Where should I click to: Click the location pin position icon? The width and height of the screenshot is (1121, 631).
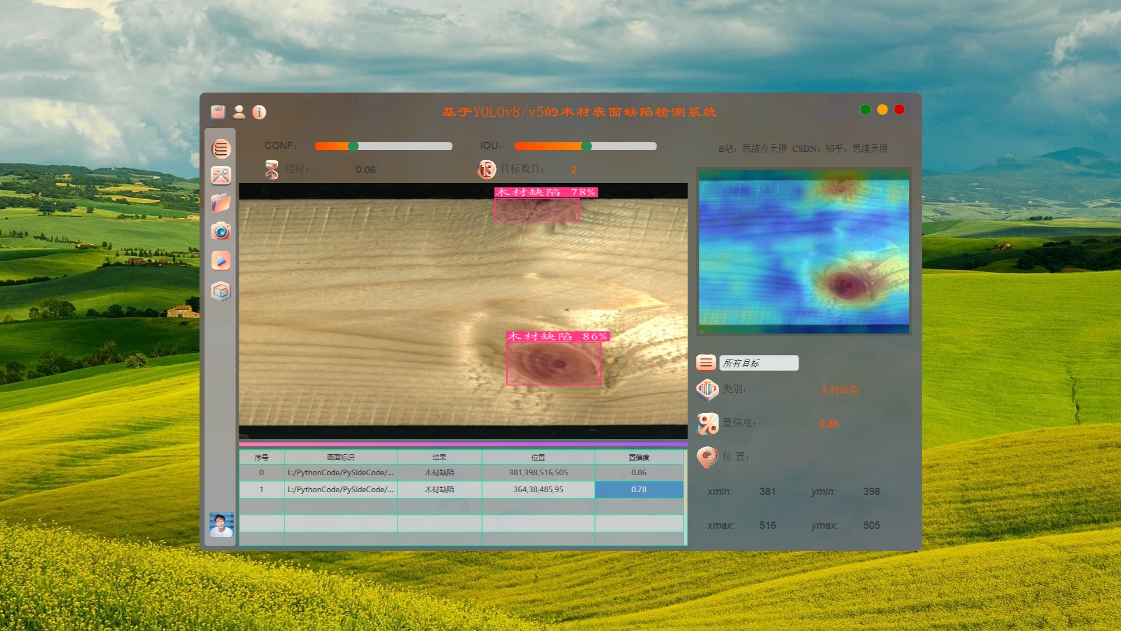[707, 457]
